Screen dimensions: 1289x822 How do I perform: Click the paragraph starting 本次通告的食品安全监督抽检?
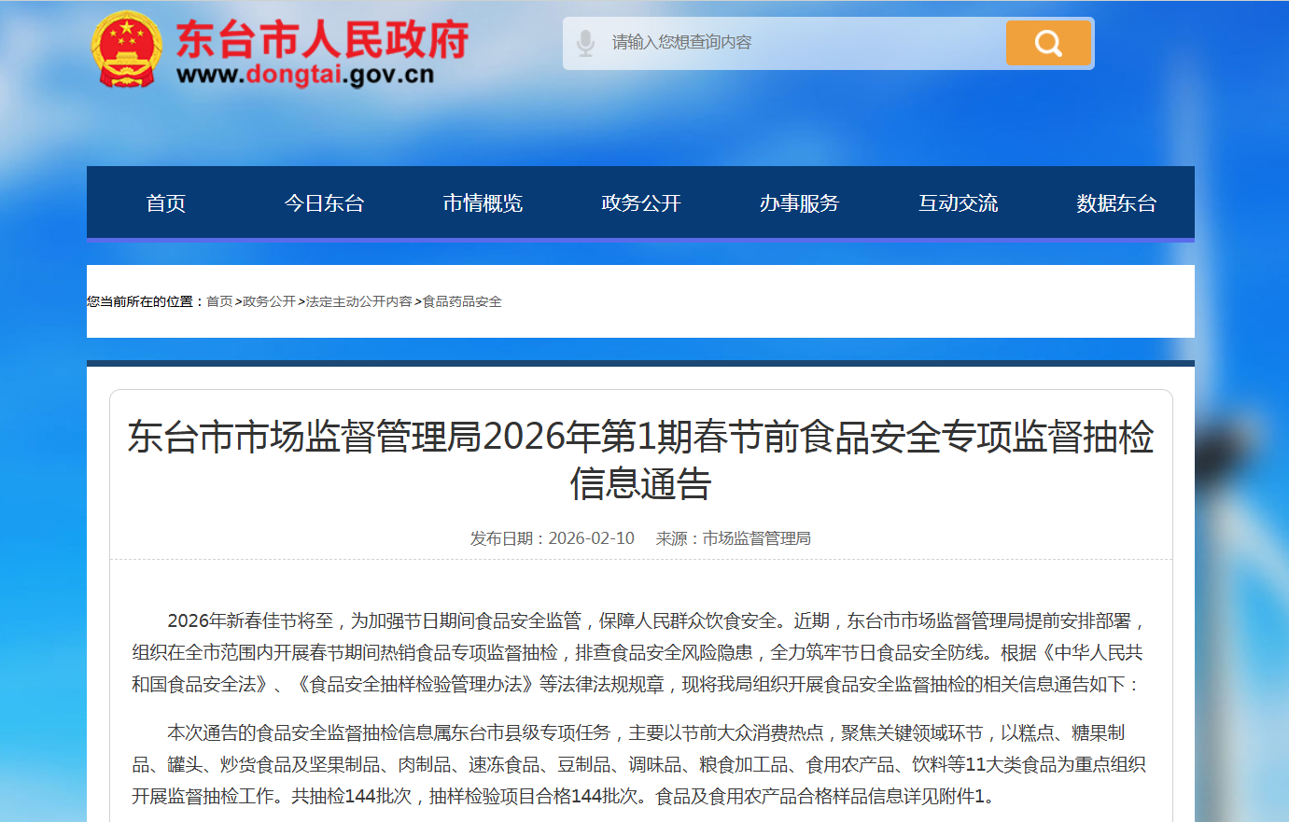(638, 764)
